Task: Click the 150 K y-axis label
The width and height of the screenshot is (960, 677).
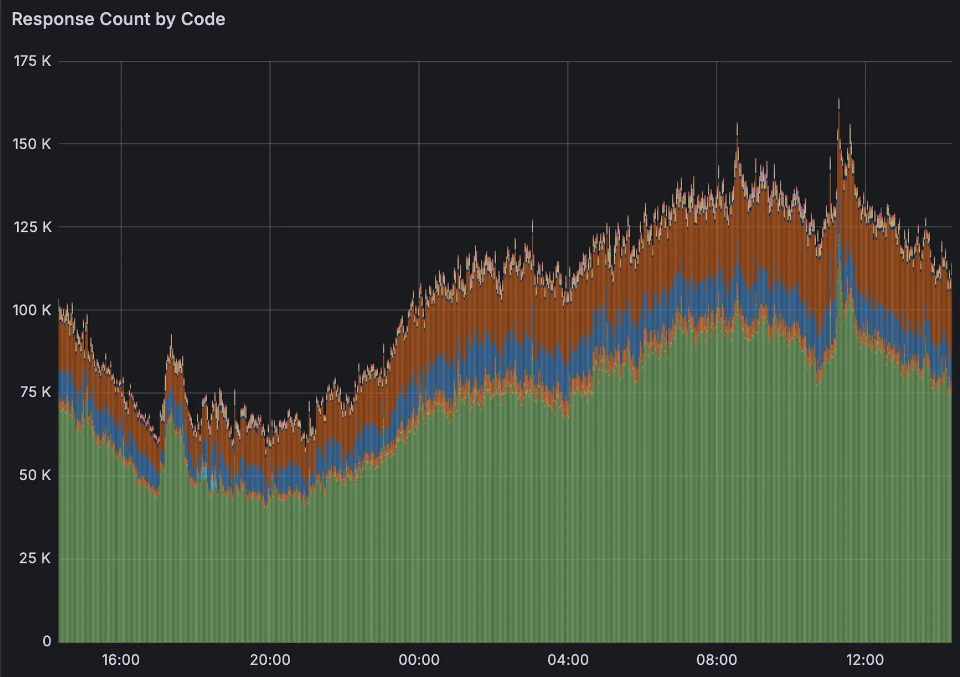Action: click(x=35, y=143)
